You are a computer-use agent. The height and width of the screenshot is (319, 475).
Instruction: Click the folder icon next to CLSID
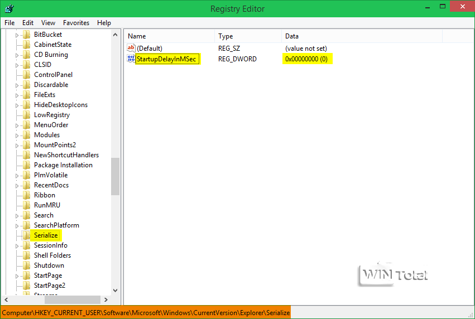pyautogui.click(x=27, y=65)
